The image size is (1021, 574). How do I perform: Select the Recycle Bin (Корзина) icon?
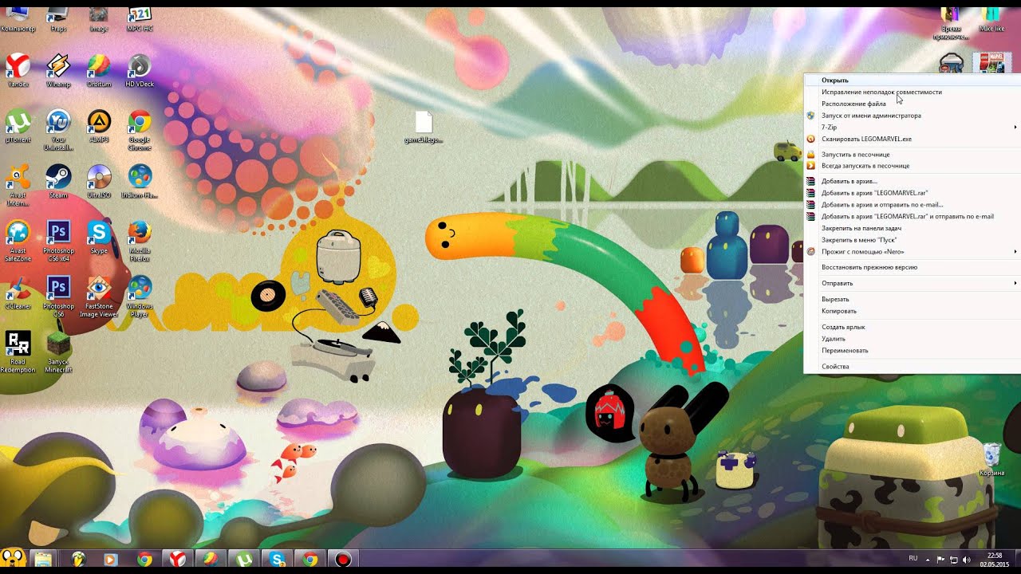click(x=991, y=460)
